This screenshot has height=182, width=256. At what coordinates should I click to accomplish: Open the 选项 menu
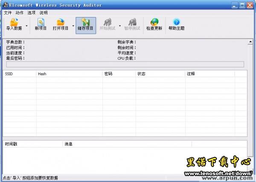32,13
